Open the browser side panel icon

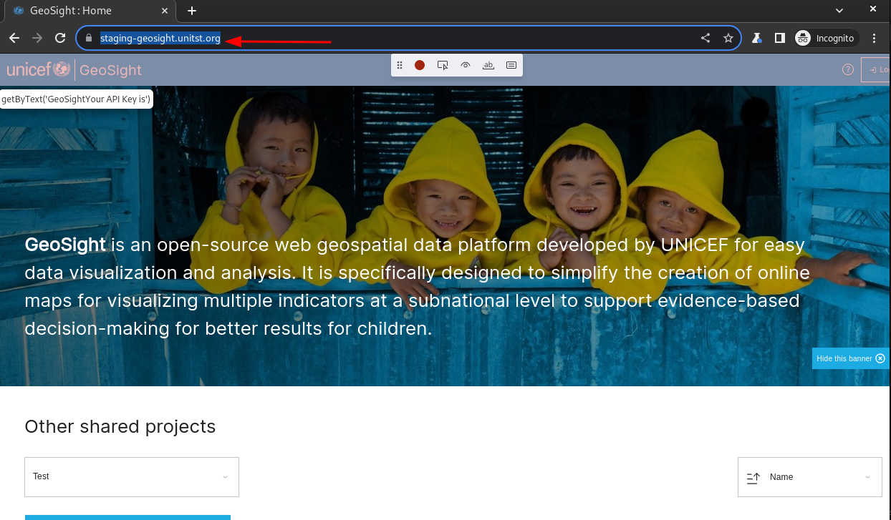pyautogui.click(x=780, y=38)
